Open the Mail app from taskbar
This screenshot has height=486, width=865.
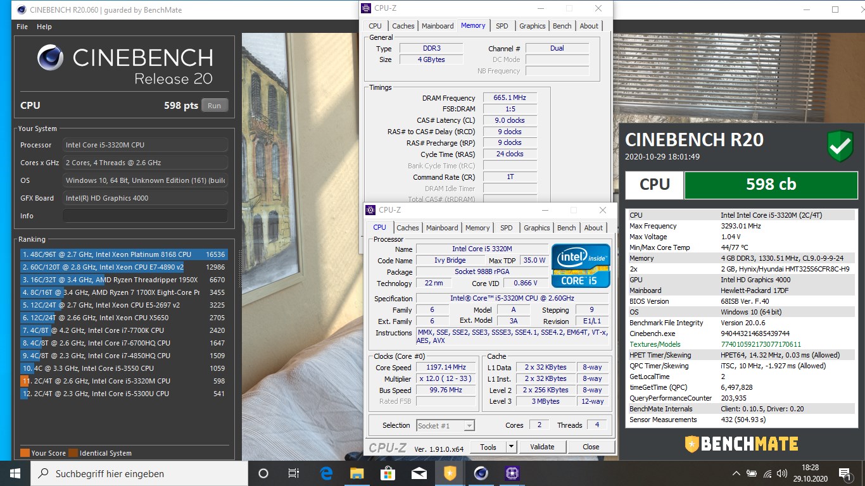click(419, 473)
